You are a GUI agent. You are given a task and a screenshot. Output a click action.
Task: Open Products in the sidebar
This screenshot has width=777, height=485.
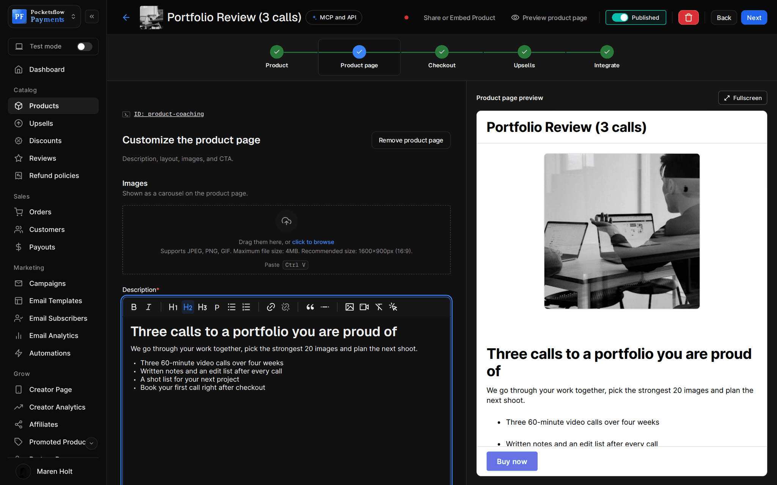(x=53, y=106)
